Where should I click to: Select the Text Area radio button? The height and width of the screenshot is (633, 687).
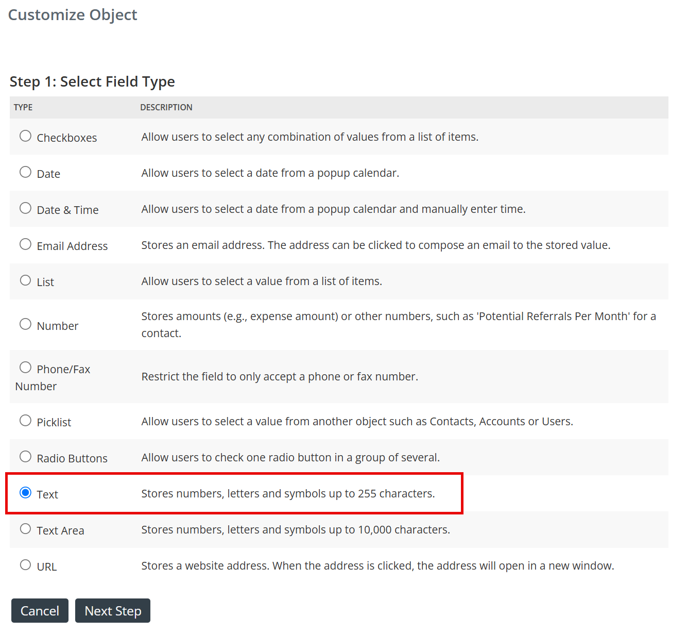(25, 528)
